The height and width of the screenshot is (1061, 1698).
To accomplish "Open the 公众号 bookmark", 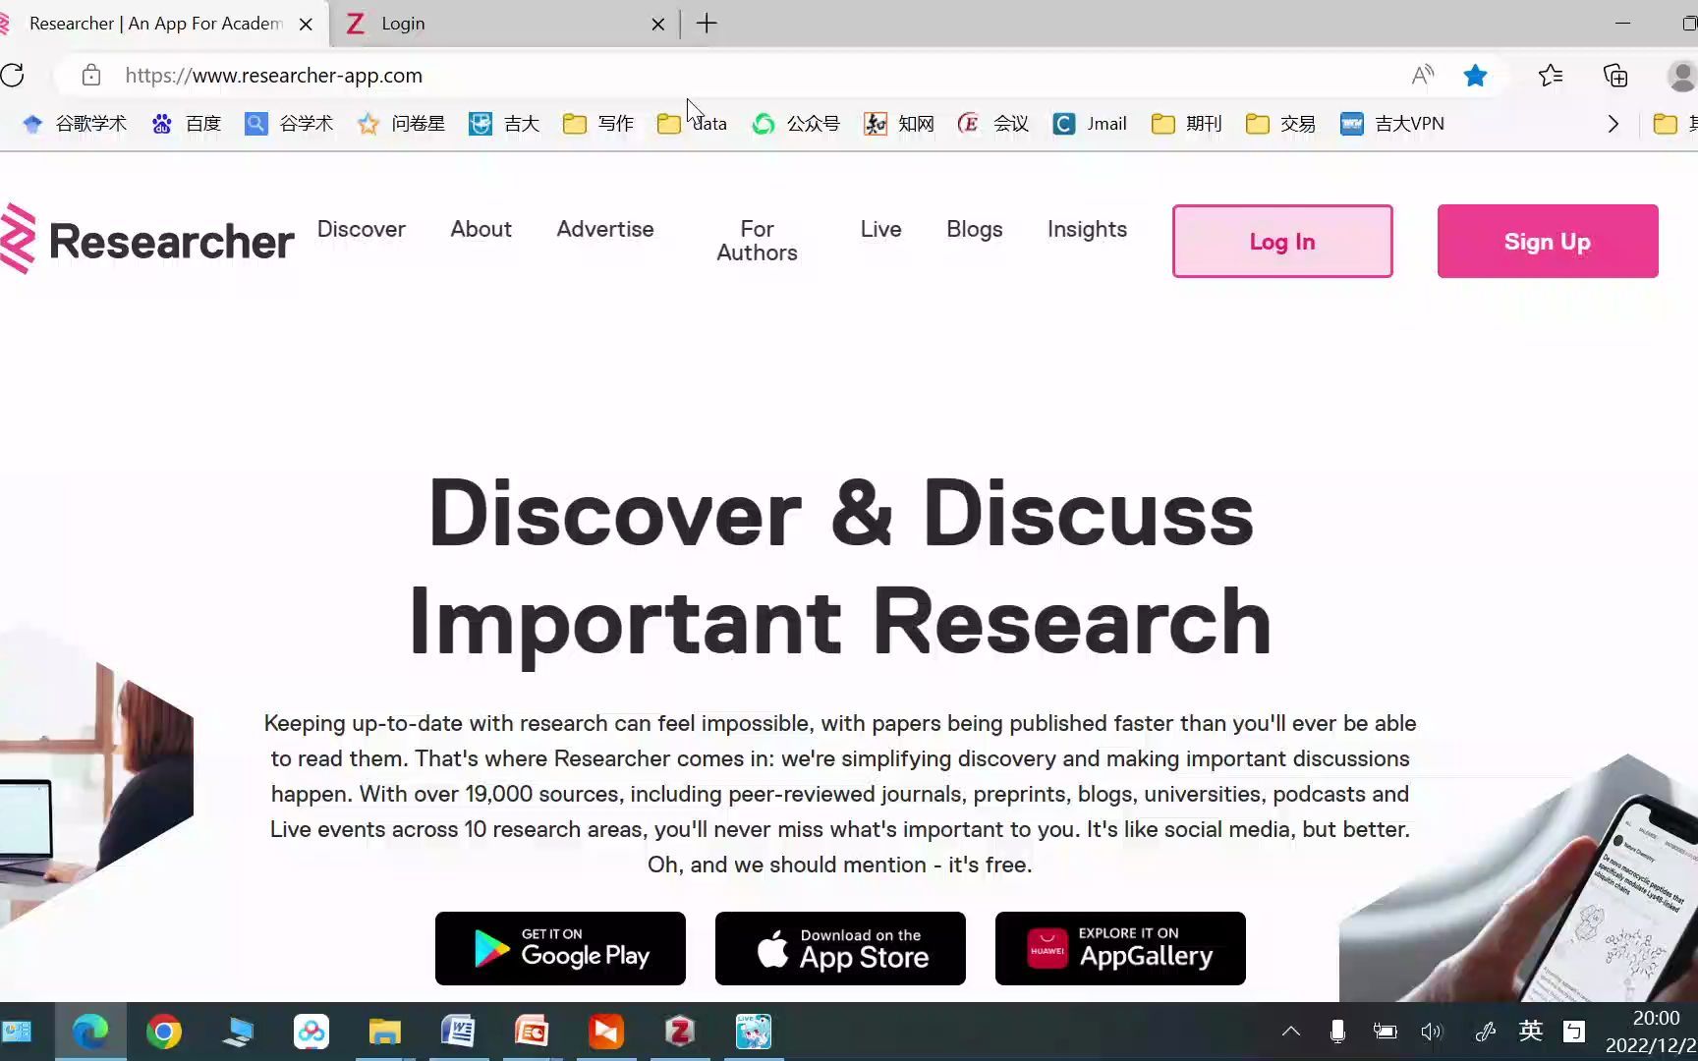I will point(796,124).
